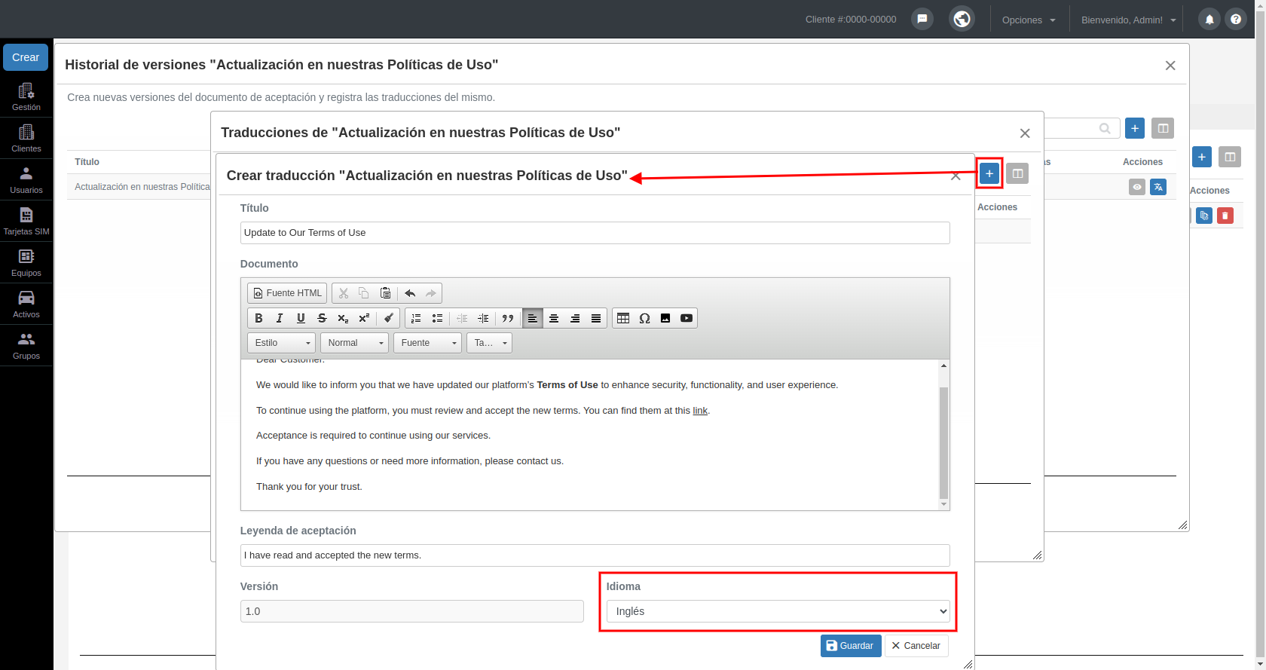Cancel the translation with Cancelar

[x=916, y=646]
